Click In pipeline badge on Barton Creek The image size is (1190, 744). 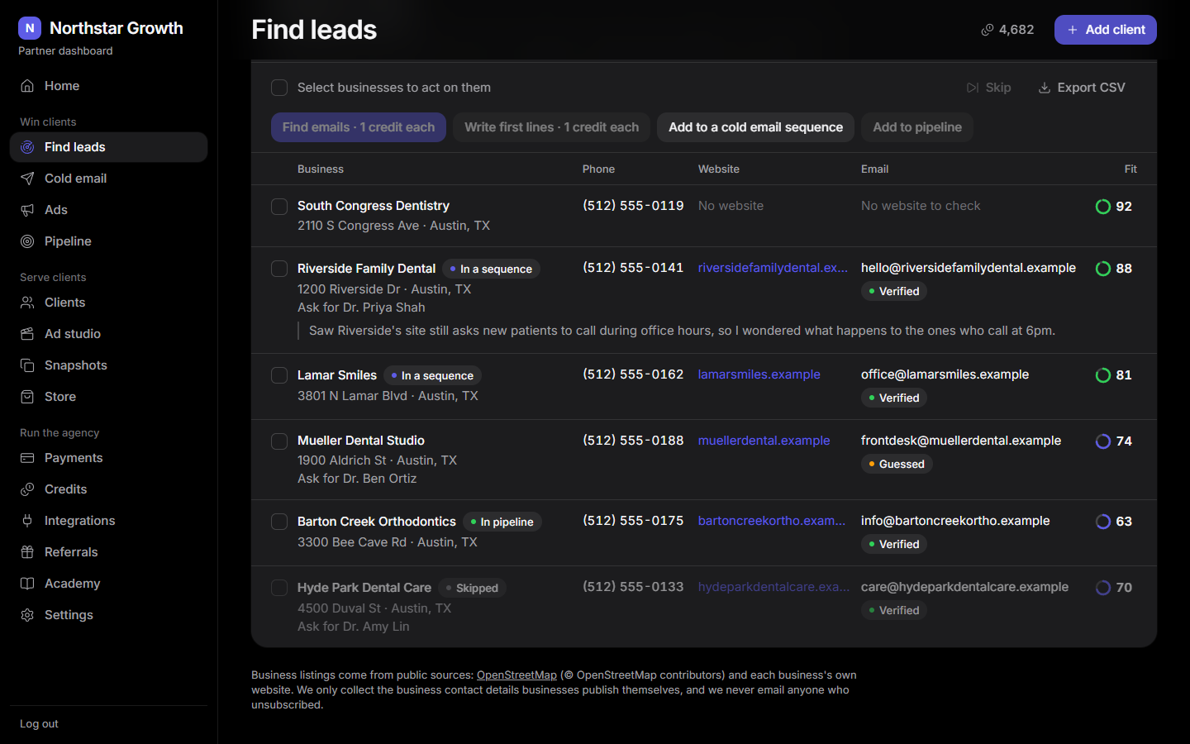click(x=502, y=522)
